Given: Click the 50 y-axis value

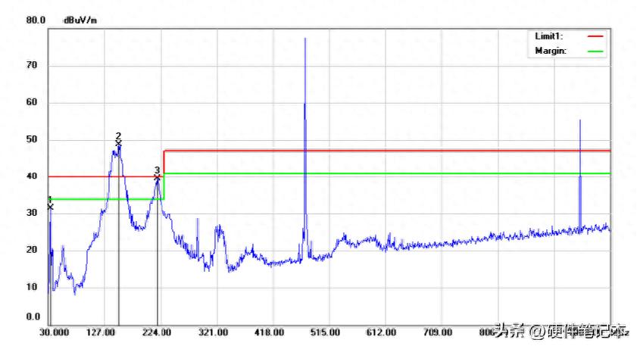Looking at the screenshot, I should 32,139.
